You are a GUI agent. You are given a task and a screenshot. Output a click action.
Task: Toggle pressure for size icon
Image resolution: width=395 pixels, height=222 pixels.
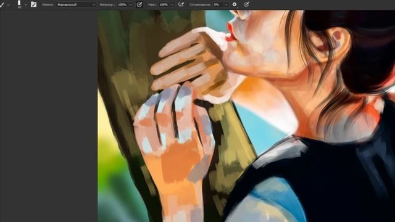(246, 4)
